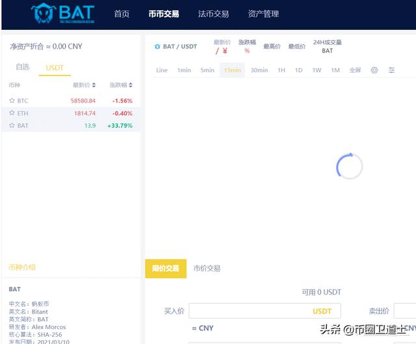Click ETH price 1814.74
Screen dimensions: 416x344
point(84,114)
